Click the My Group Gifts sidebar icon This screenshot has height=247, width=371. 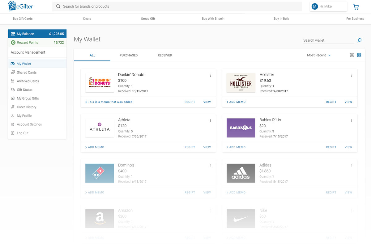(13, 98)
